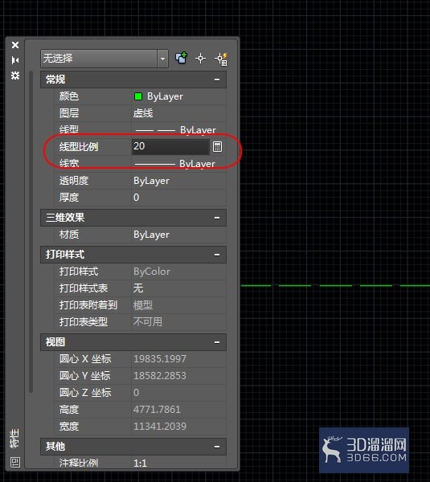Viewport: 430px width, 482px height.
Task: Click the 厚度 value 0
Action: [137, 198]
